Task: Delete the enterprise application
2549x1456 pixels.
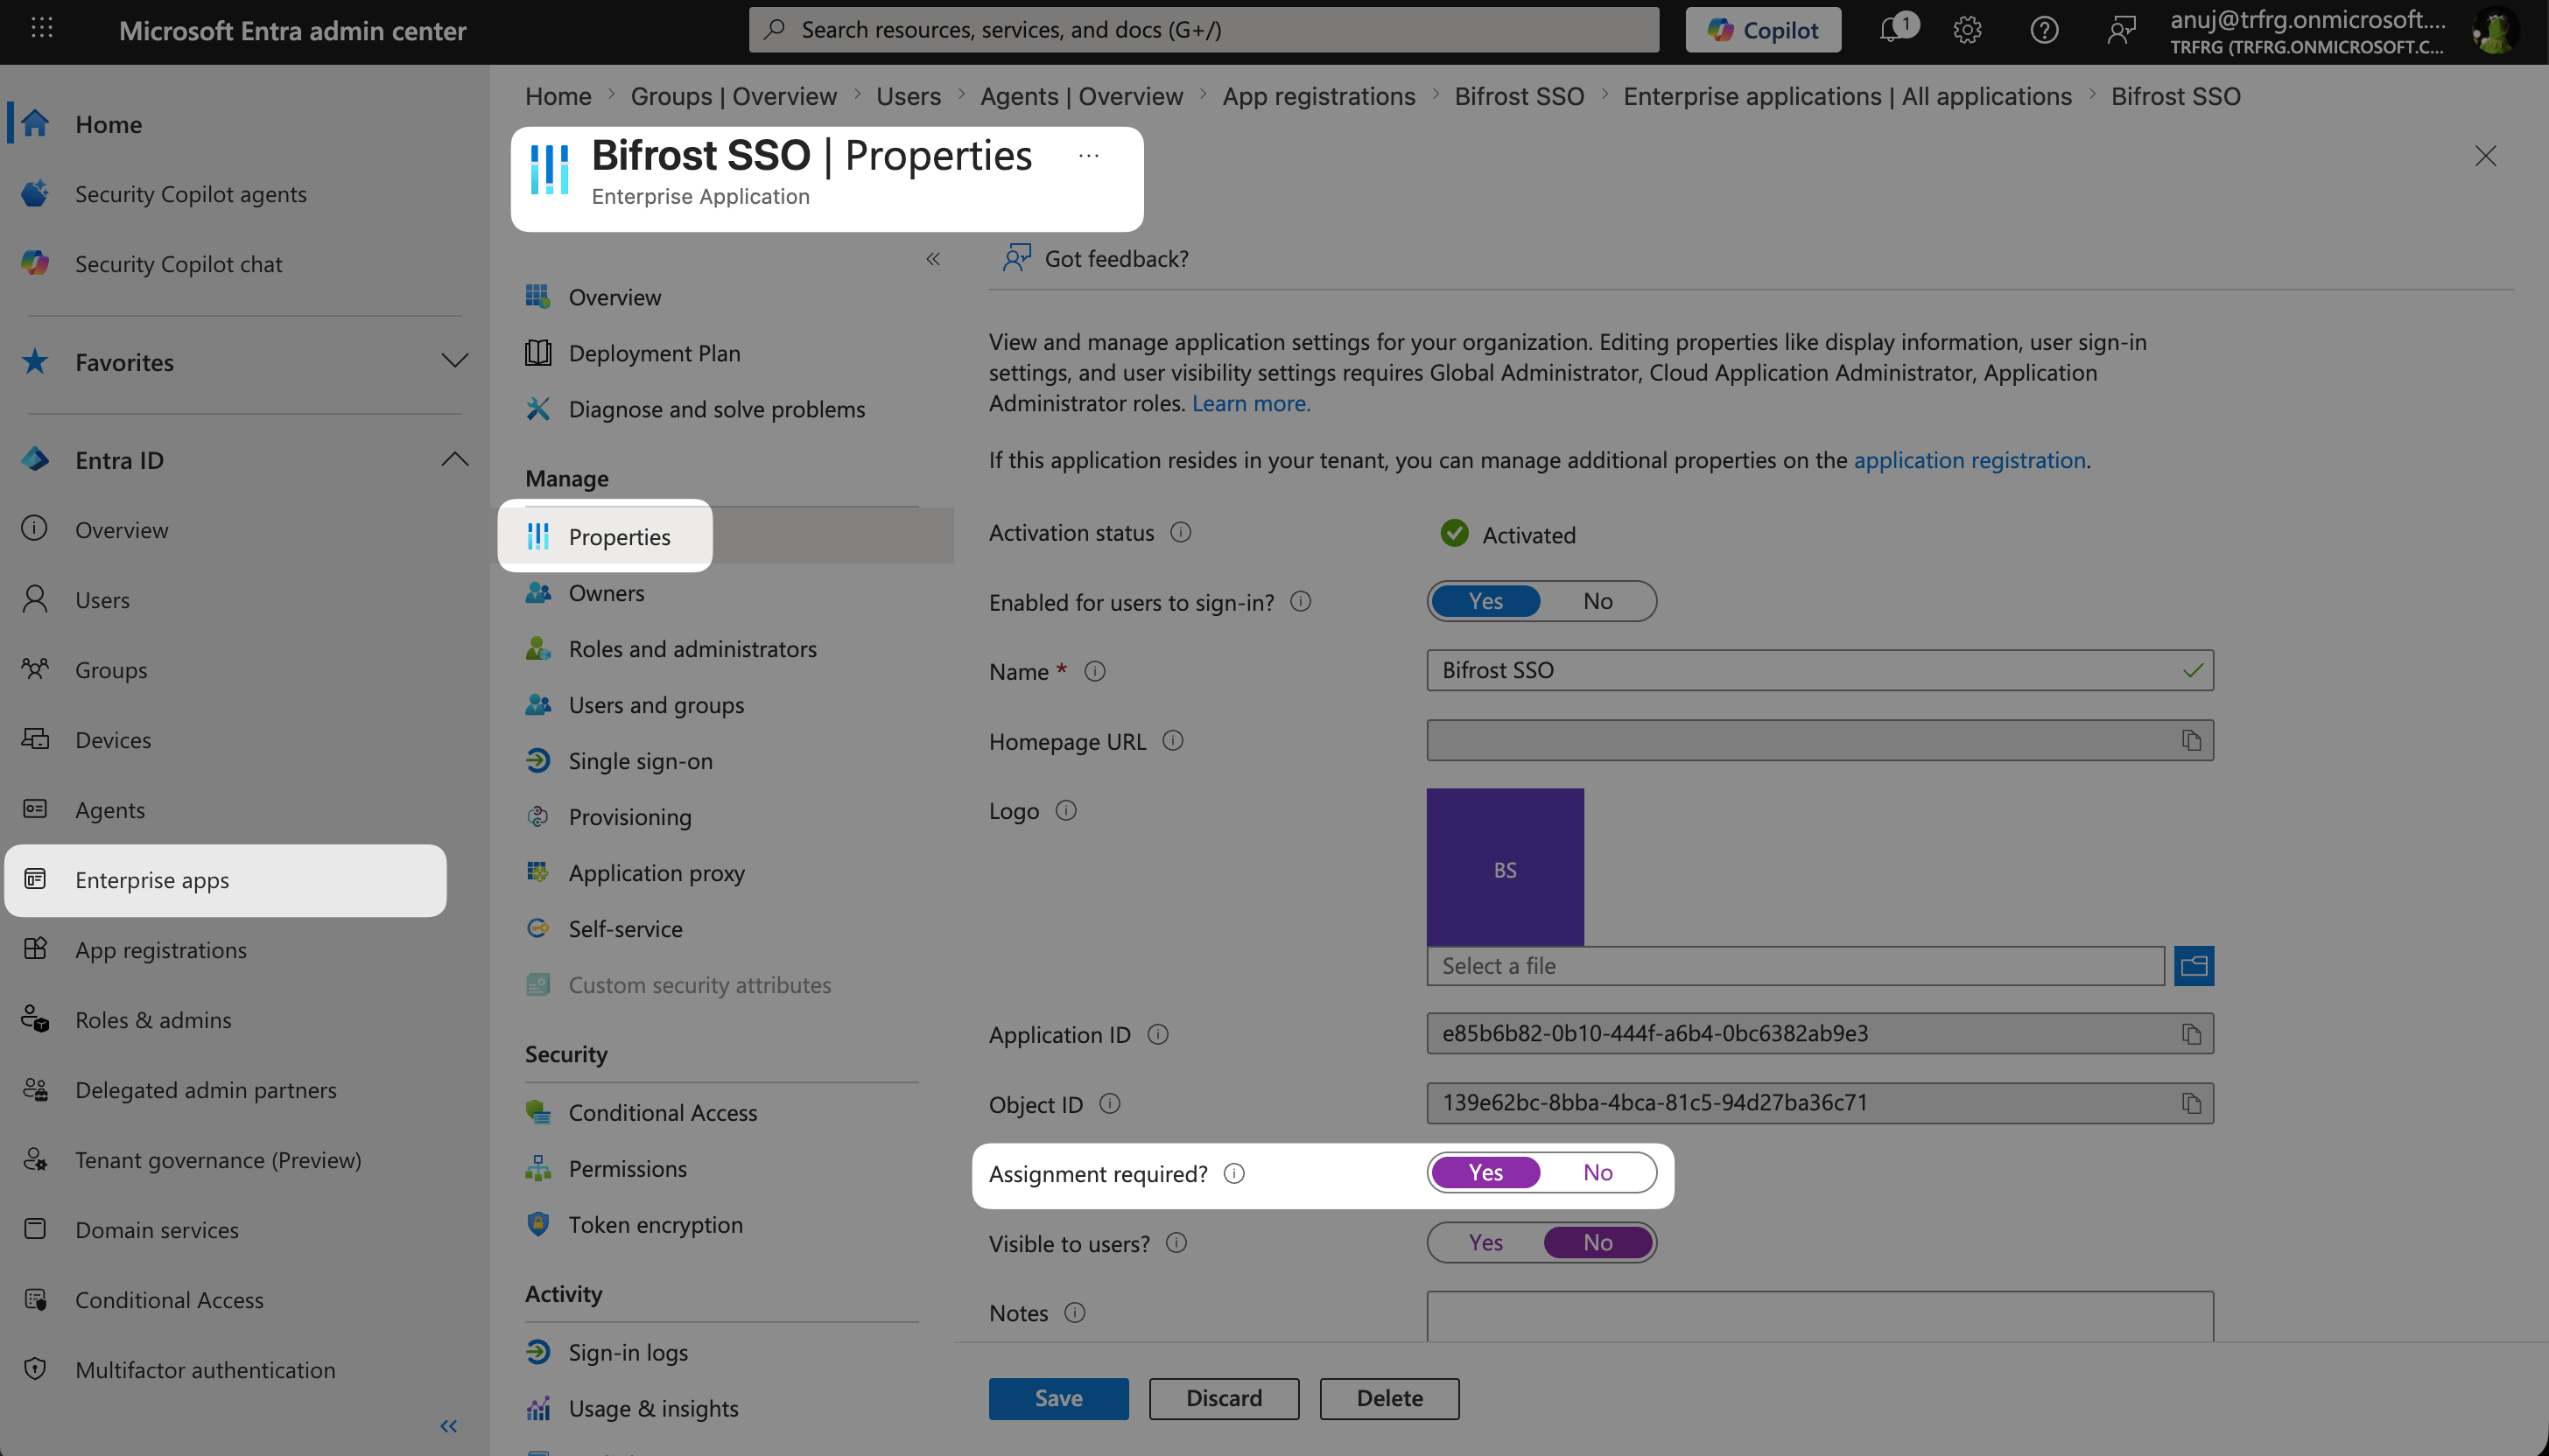Action: click(1388, 1398)
